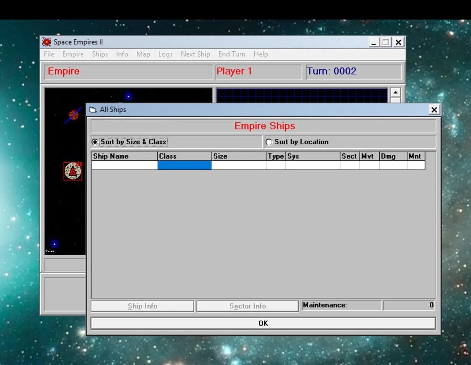Image resolution: width=471 pixels, height=365 pixels.
Task: Click Next Ship in the menu bar
Action: (195, 54)
